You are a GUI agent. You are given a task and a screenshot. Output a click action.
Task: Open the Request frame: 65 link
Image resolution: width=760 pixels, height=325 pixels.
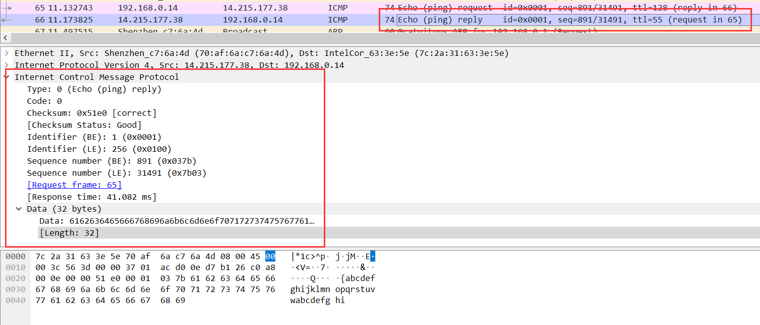pos(74,185)
